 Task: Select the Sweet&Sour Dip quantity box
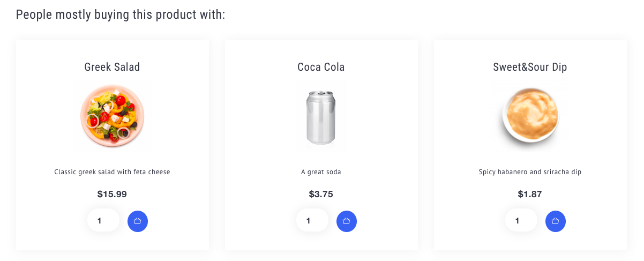(x=521, y=220)
